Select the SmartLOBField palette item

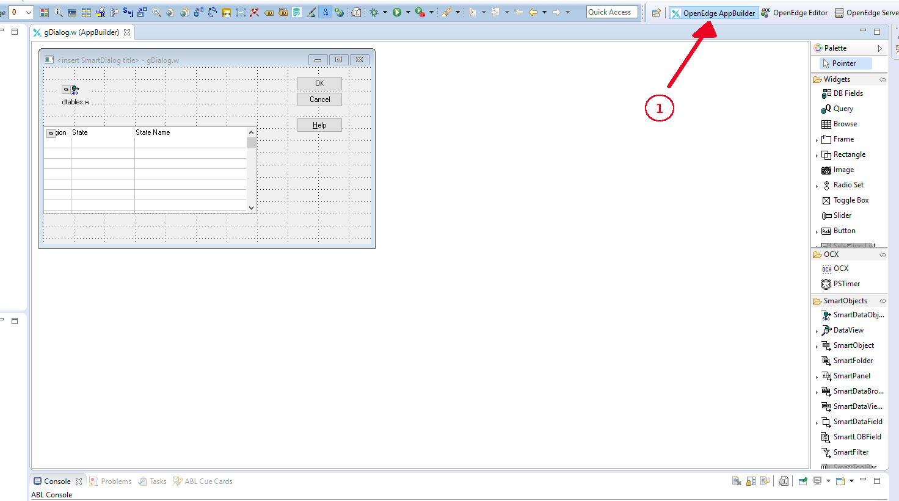851,437
